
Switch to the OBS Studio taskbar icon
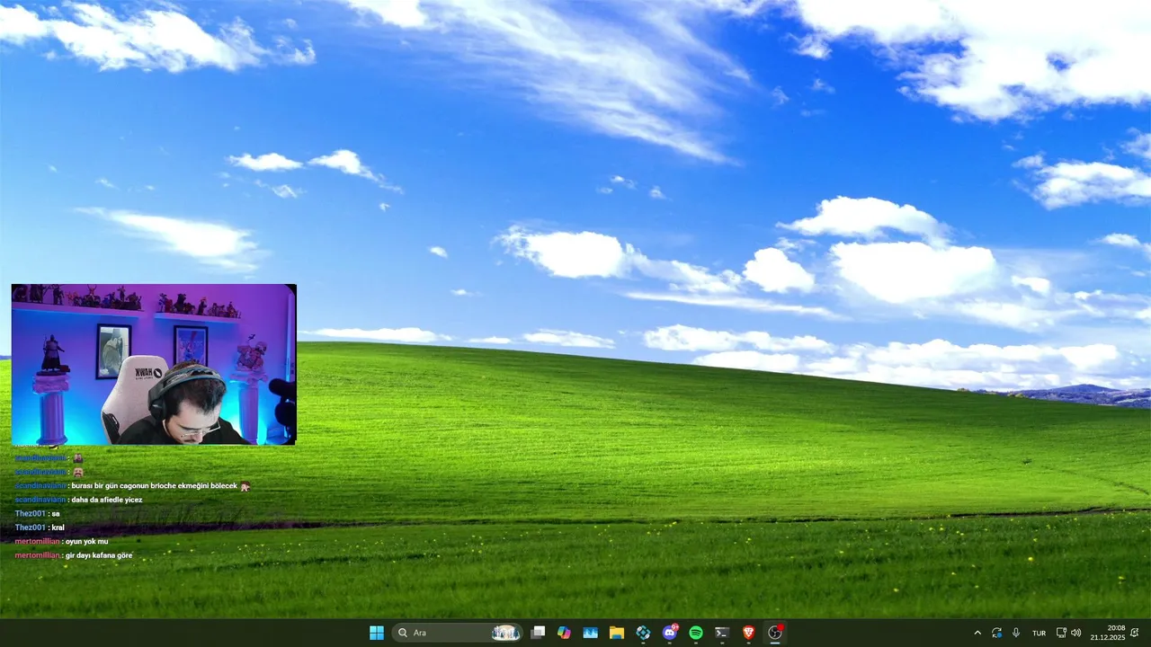(x=775, y=633)
